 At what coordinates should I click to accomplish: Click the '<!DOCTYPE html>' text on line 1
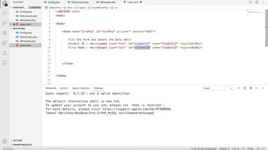coord(67,12)
